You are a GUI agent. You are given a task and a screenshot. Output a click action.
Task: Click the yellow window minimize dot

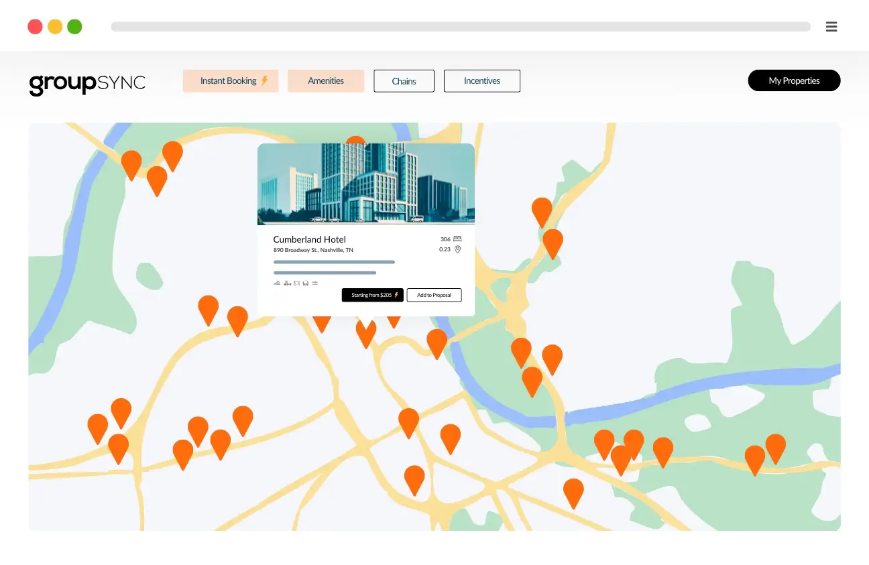click(55, 27)
